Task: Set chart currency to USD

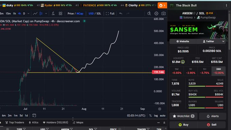Action: pos(91,14)
